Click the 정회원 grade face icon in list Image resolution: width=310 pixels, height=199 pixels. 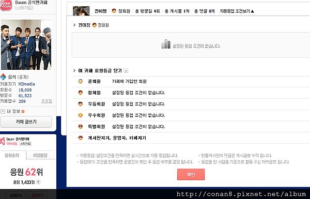pos(81,93)
